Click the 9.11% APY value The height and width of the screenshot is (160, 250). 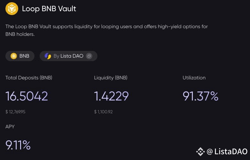point(18,145)
